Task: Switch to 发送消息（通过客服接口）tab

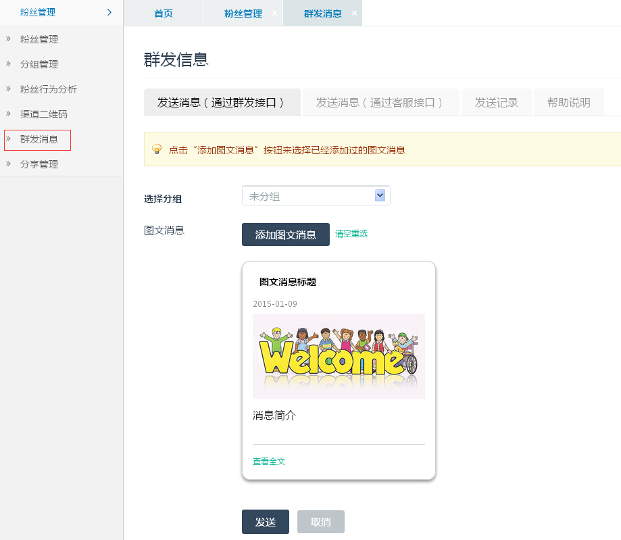Action: (x=380, y=103)
